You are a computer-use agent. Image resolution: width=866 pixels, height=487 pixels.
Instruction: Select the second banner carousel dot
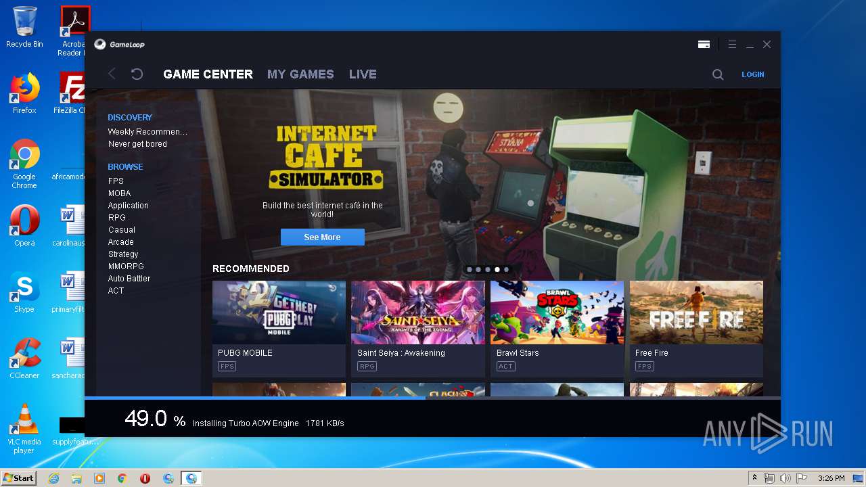click(x=478, y=269)
